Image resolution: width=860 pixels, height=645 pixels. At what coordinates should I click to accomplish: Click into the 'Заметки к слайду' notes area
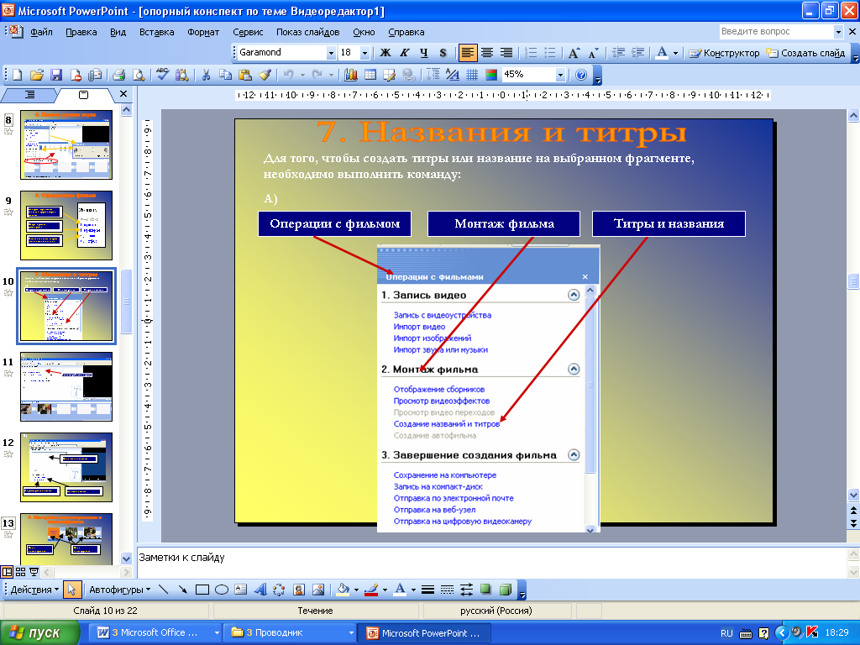(490, 562)
